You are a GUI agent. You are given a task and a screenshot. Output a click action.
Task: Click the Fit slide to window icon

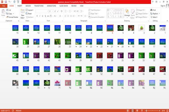(167, 111)
